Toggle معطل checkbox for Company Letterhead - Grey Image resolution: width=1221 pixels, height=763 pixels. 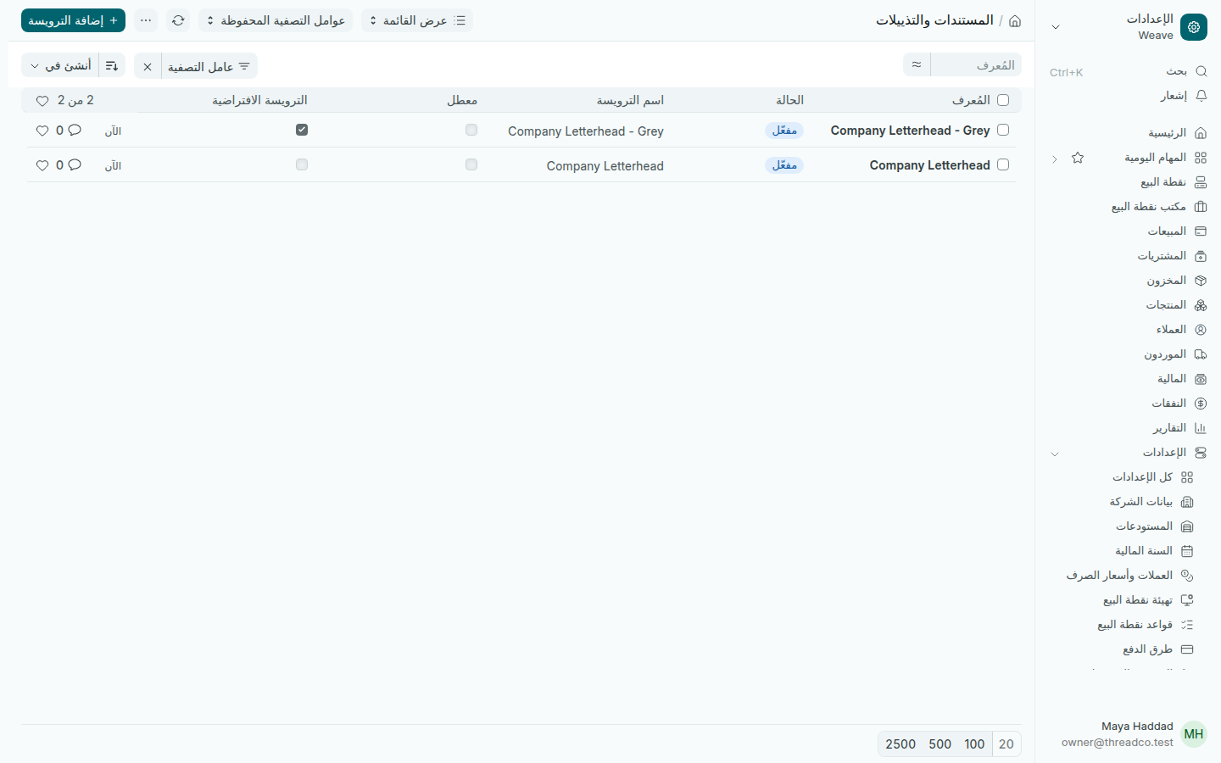[x=471, y=130]
